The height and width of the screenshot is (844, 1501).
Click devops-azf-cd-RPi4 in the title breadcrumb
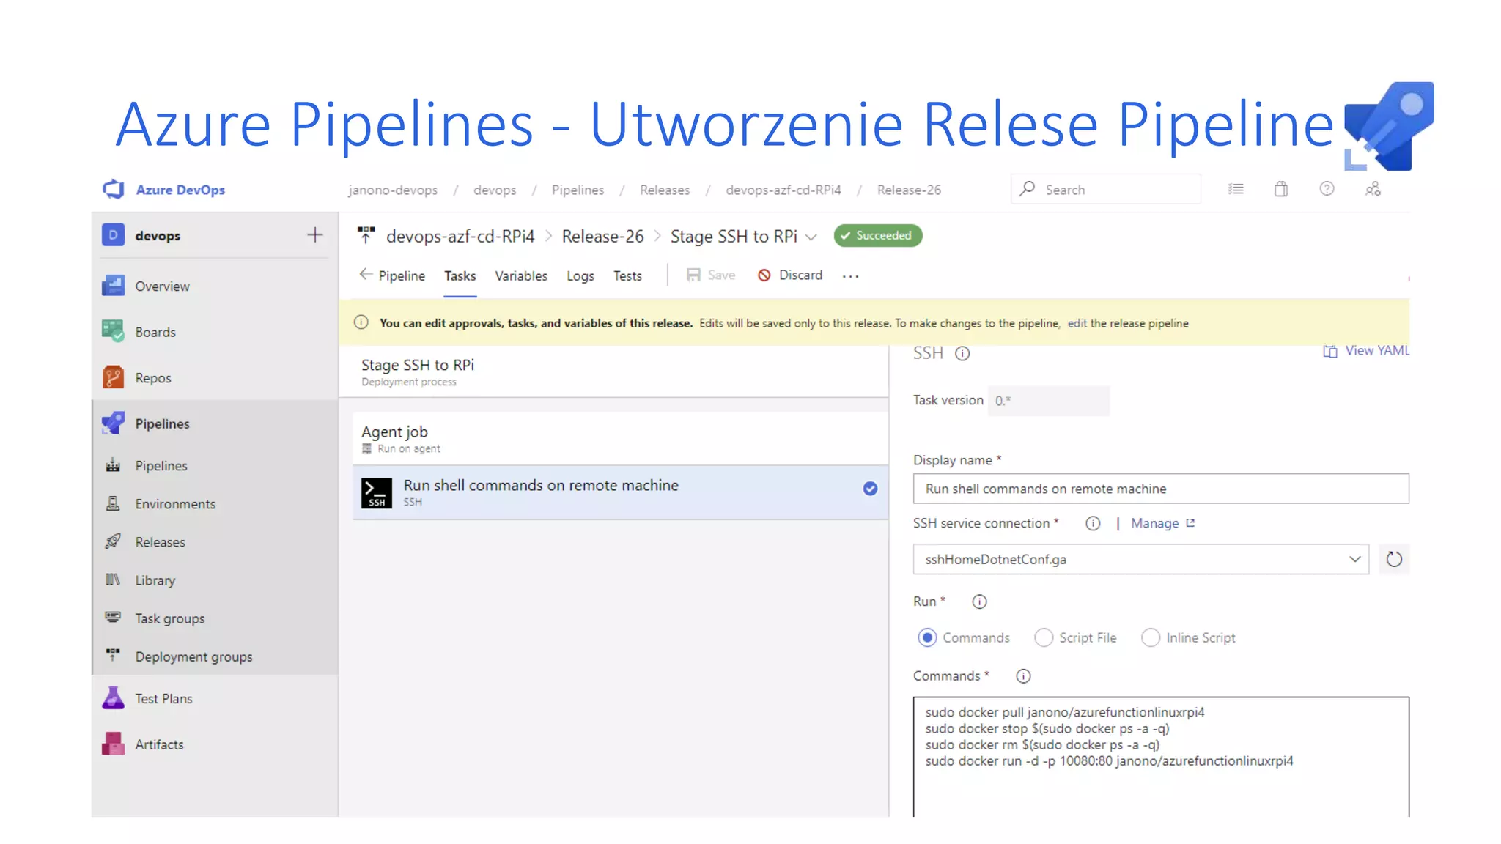coord(460,236)
